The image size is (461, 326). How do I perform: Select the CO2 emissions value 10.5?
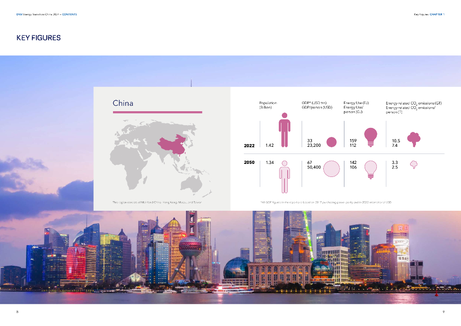[396, 141]
